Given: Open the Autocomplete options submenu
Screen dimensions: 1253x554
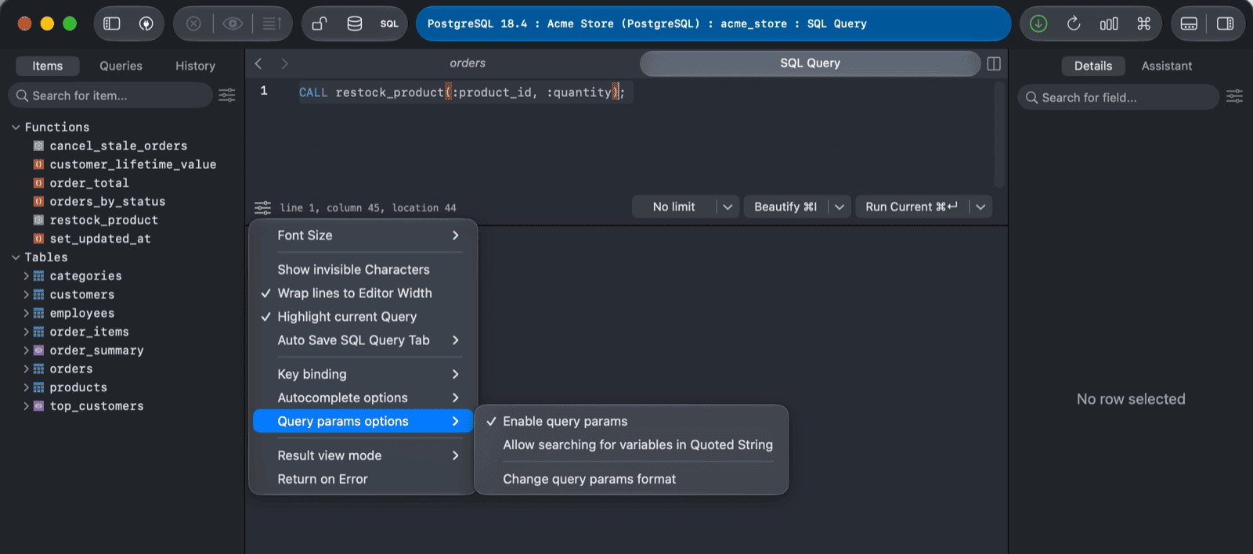Looking at the screenshot, I should (x=363, y=398).
